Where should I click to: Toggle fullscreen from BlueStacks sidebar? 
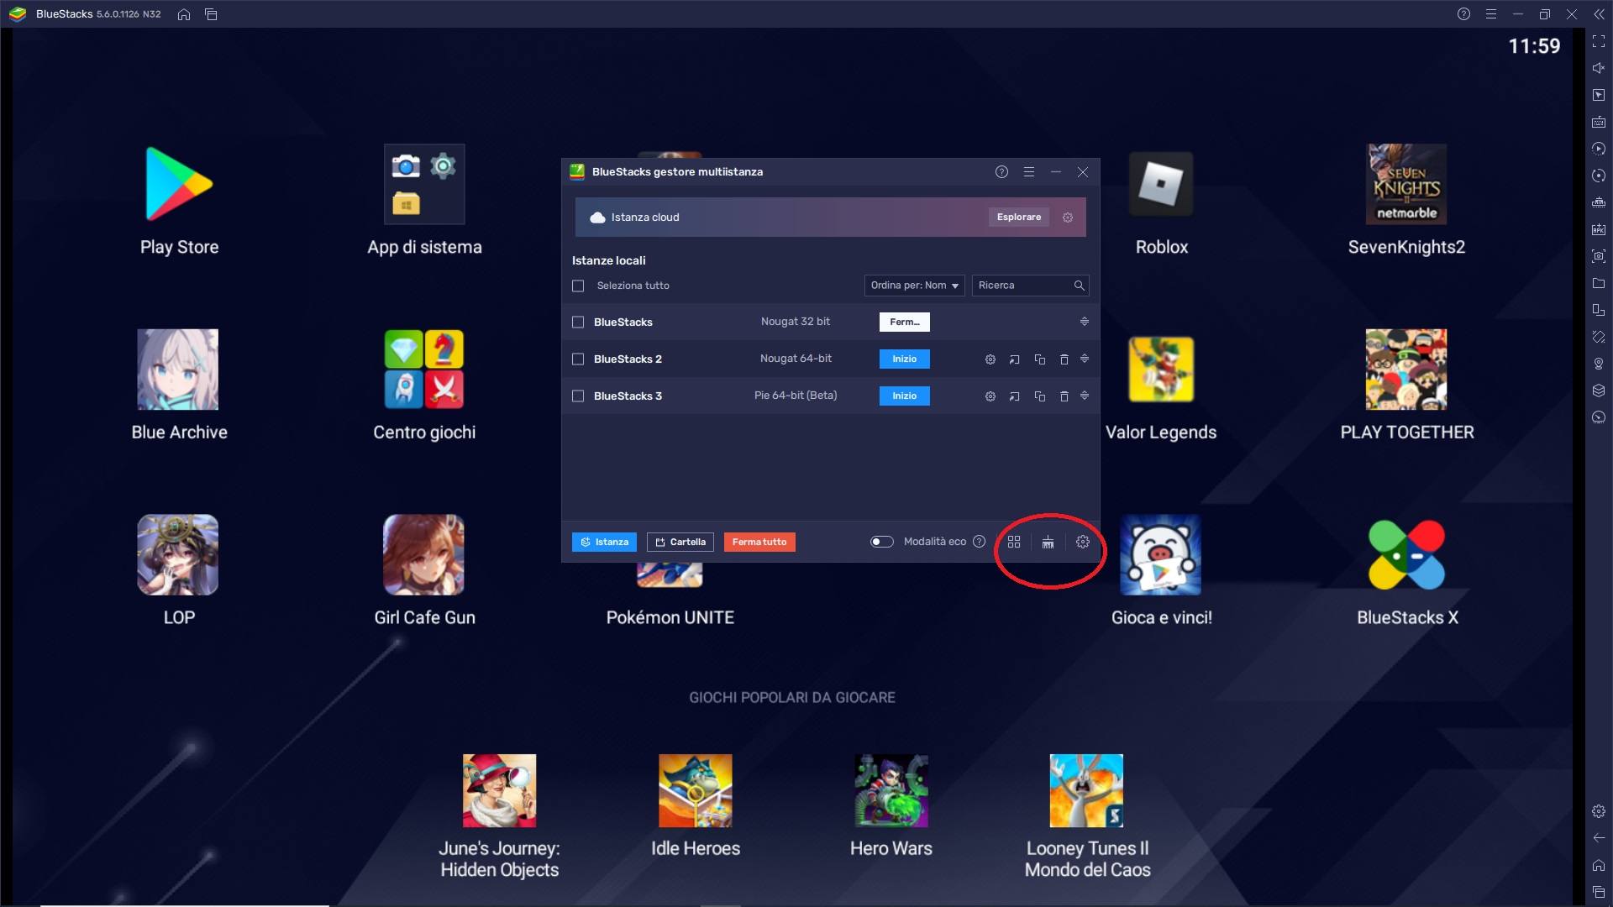1599,41
